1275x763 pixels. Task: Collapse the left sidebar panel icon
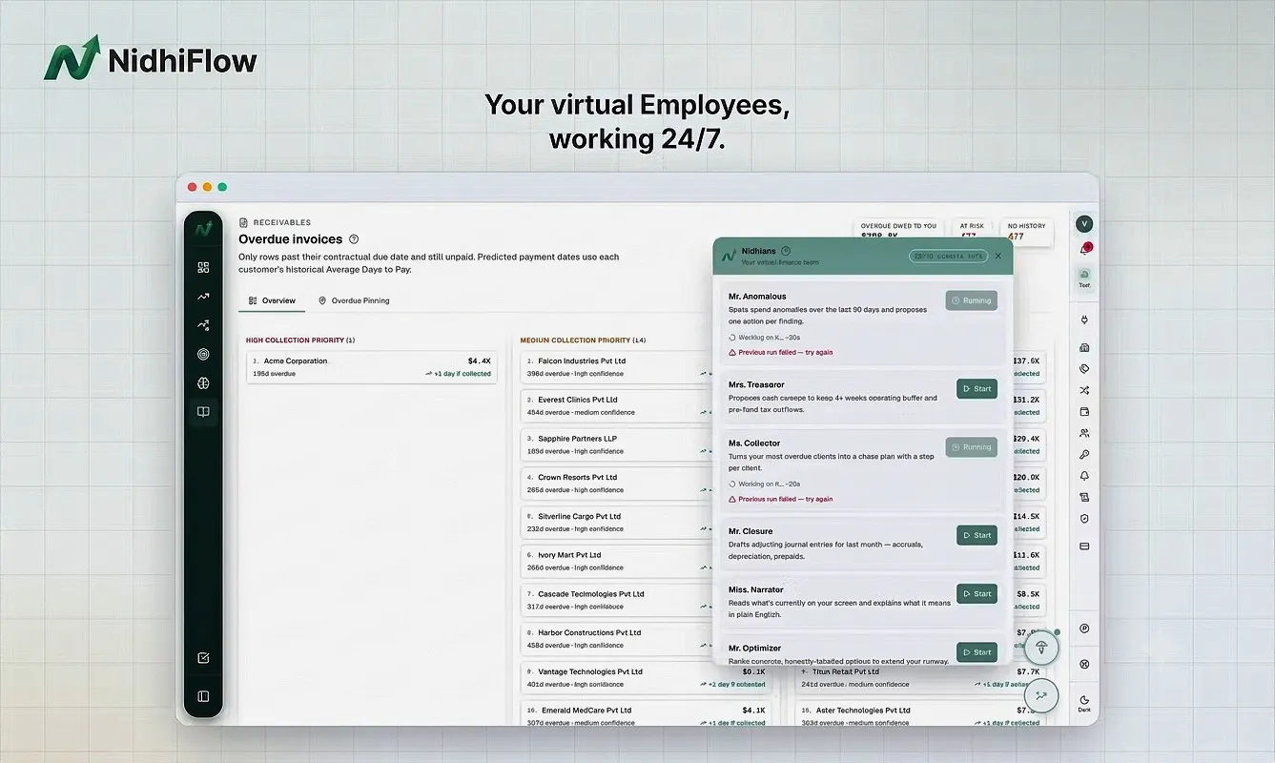[x=203, y=696]
